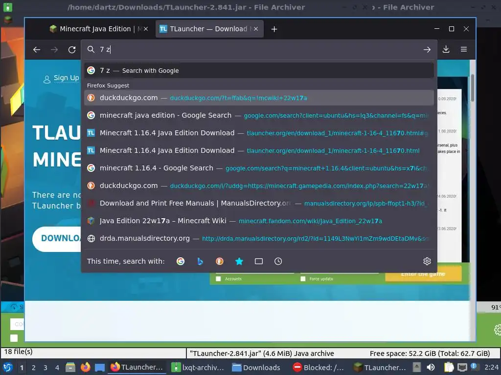
Task: Open 'minecraft java edition - Google Search' suggestion
Action: click(x=259, y=115)
